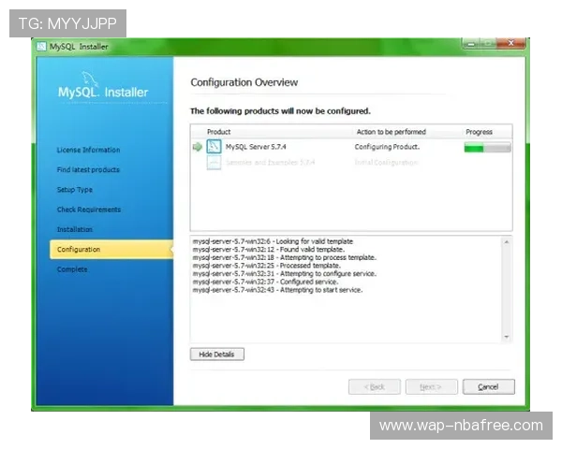The image size is (562, 449).
Task: Select the MySQL Server 5.7.4 row text
Action: pos(256,147)
